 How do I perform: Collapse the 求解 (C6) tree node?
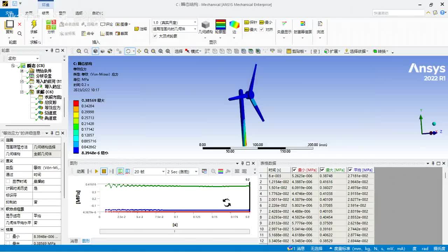coord(22,92)
